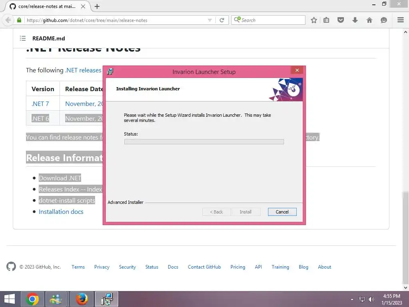This screenshot has height=307, width=409.
Task: Open the Download .NET link
Action: [60, 178]
